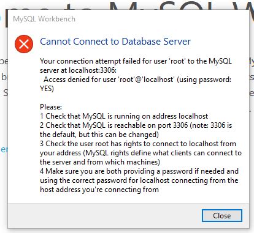Click the gray dialog footer beside Close
This screenshot has width=254, height=233.
pyautogui.click(x=104, y=215)
